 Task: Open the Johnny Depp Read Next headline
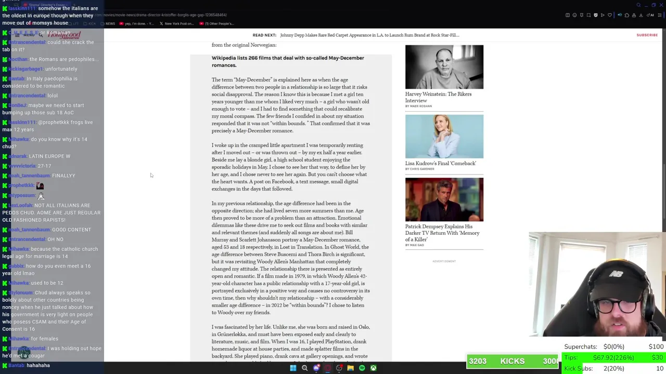point(369,35)
